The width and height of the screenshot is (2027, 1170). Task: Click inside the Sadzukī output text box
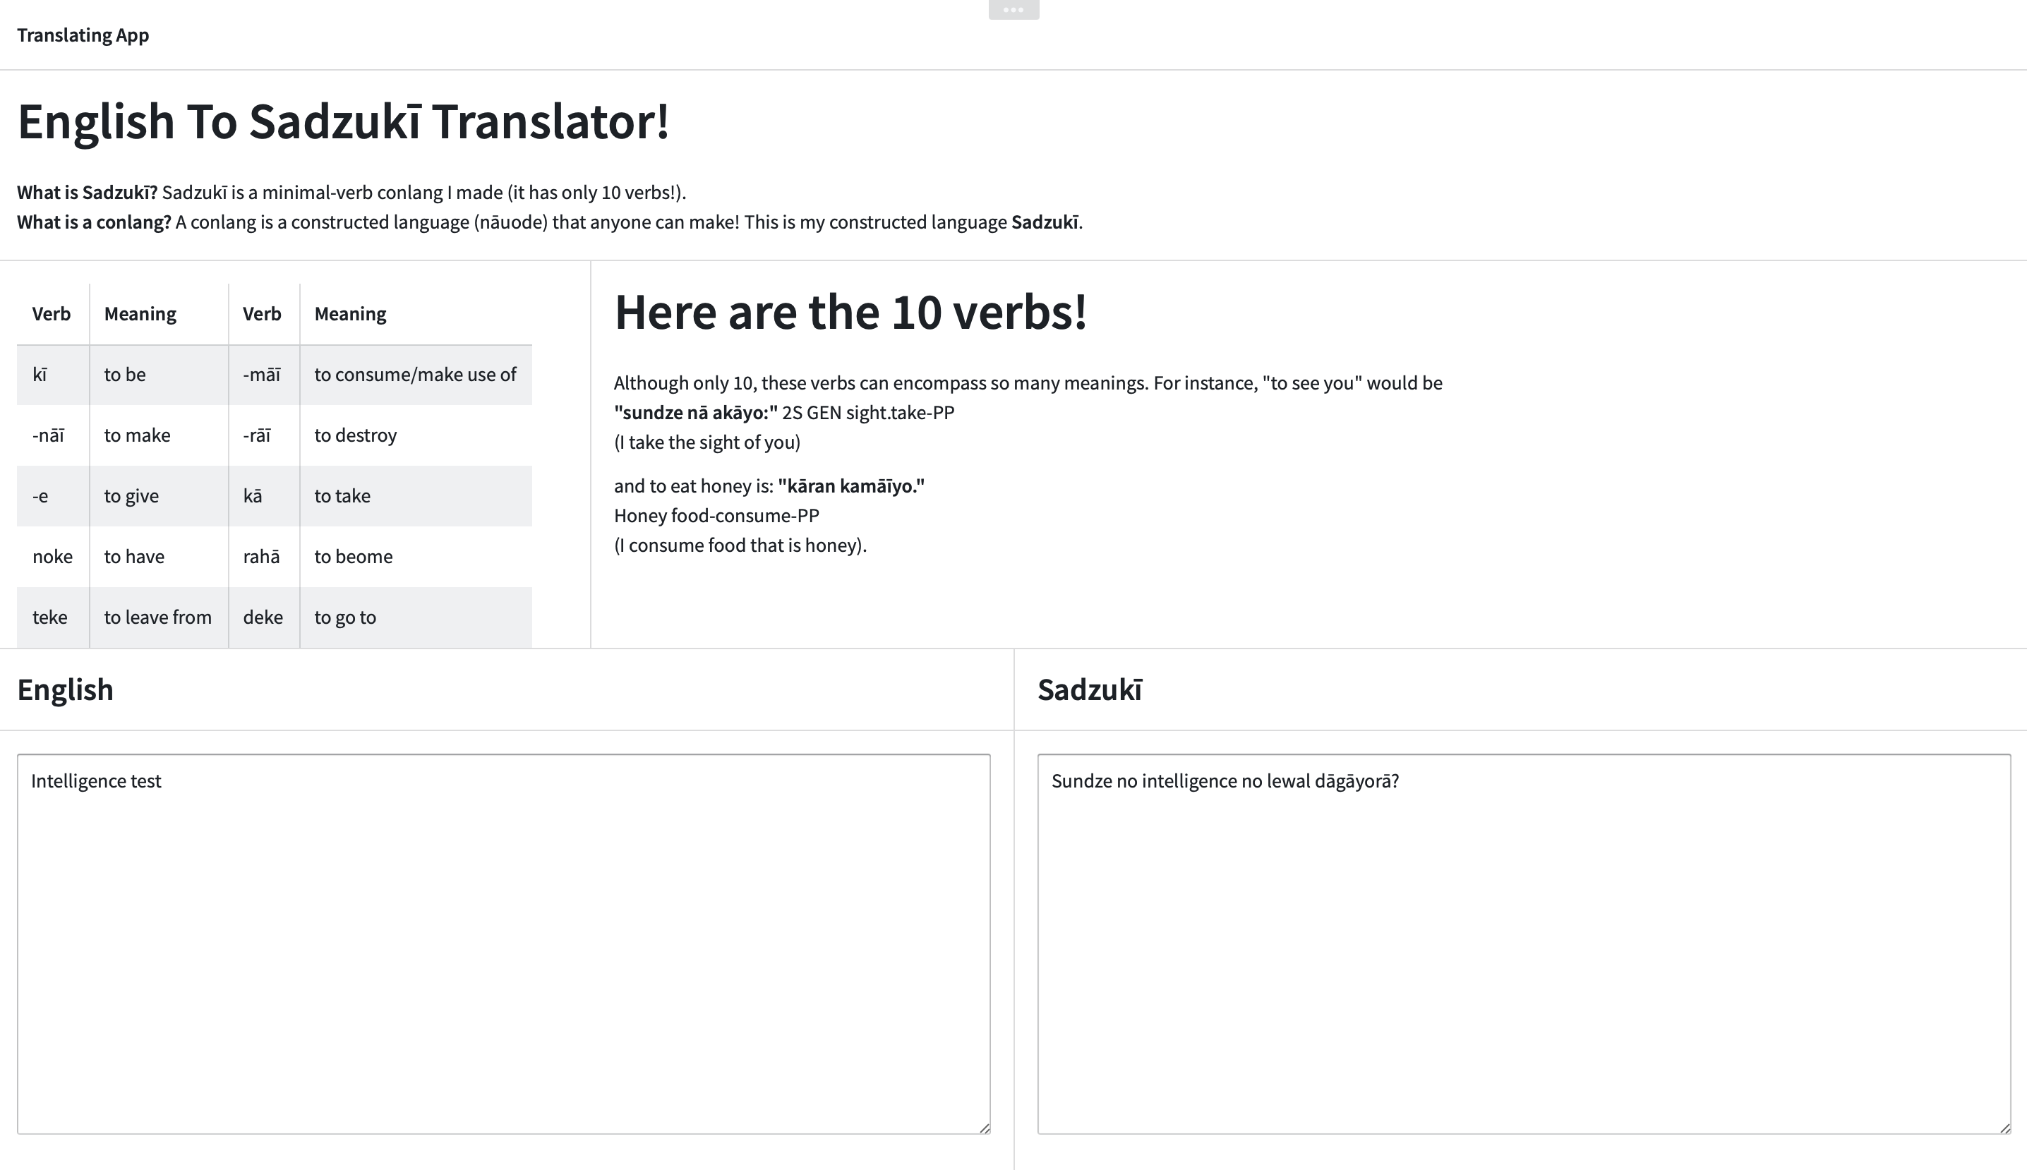tap(1523, 943)
